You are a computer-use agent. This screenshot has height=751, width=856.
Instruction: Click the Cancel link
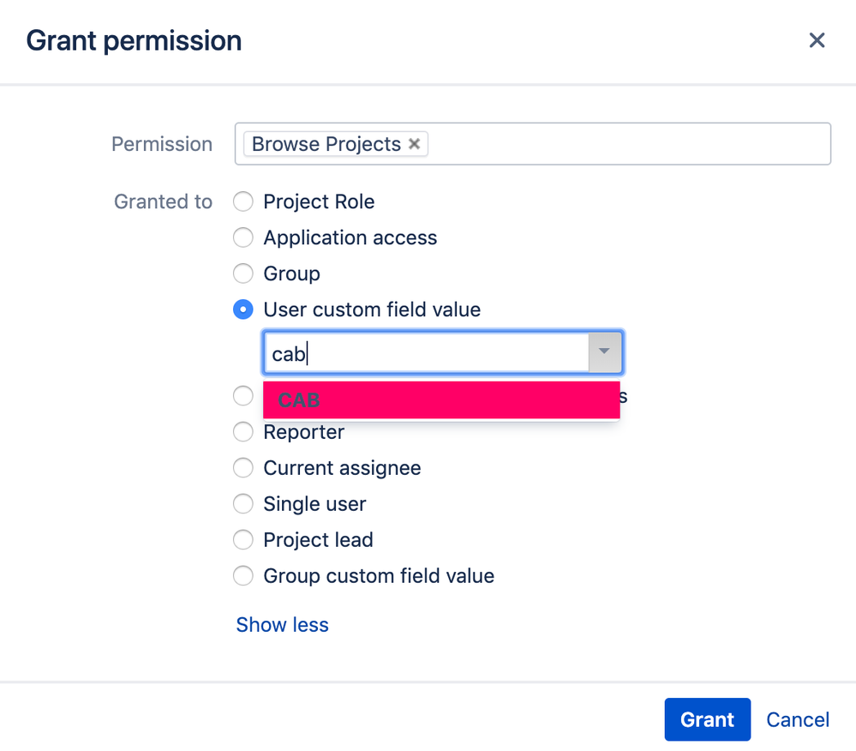[797, 719]
